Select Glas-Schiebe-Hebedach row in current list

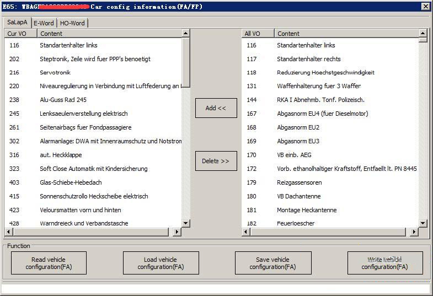71,182
